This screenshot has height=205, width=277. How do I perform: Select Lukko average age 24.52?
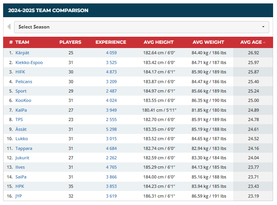pos(253,139)
